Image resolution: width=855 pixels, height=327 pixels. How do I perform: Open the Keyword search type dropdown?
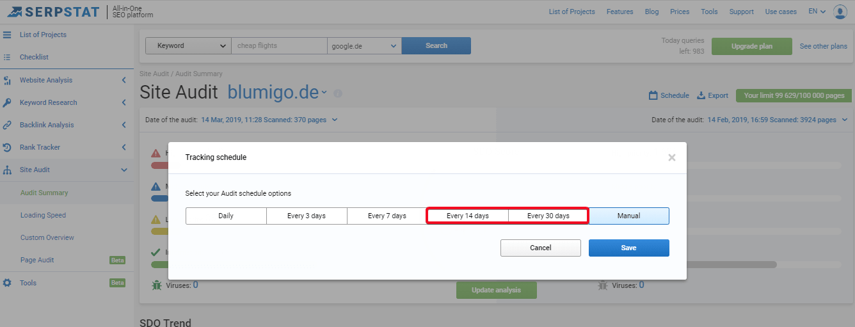pyautogui.click(x=188, y=45)
